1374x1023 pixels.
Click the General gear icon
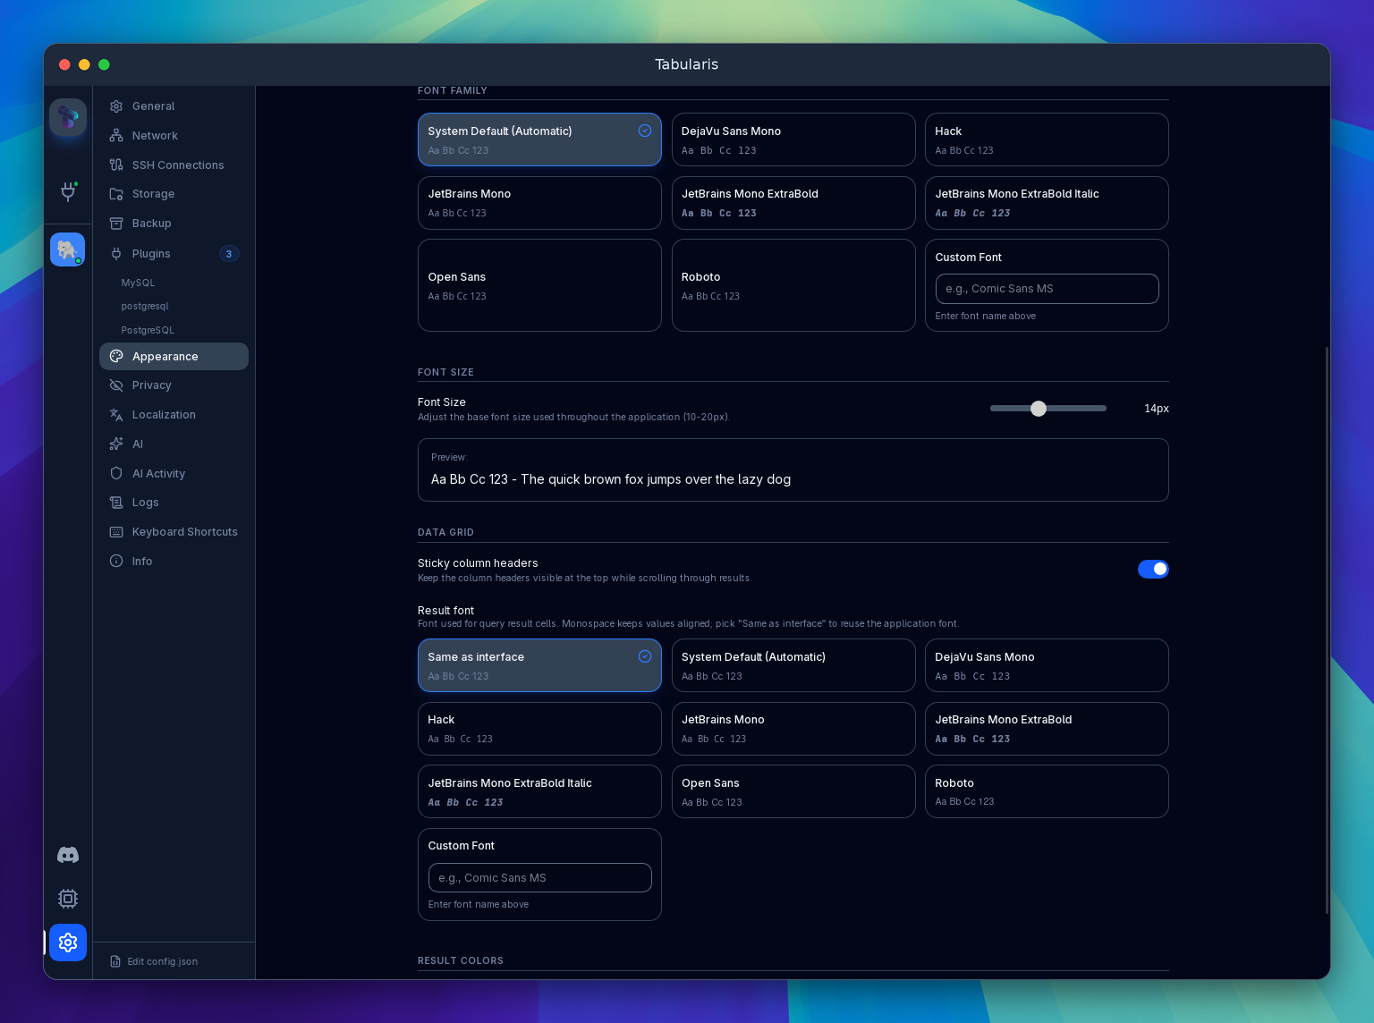coord(116,106)
